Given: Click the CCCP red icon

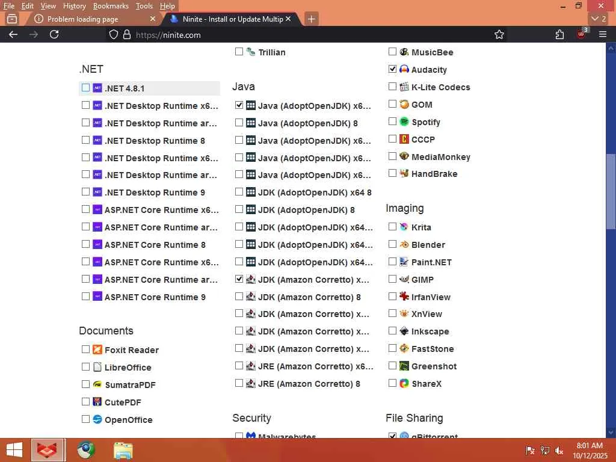Looking at the screenshot, I should (x=404, y=139).
